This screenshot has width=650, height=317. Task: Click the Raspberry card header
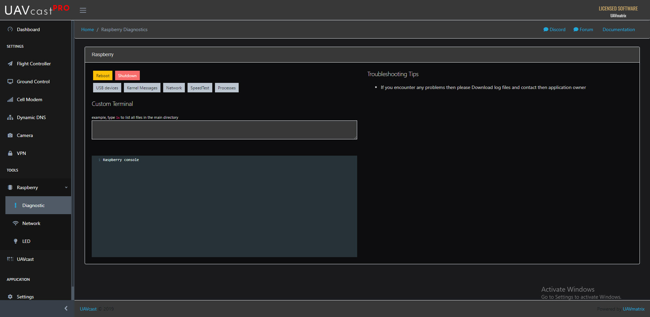[x=362, y=54]
